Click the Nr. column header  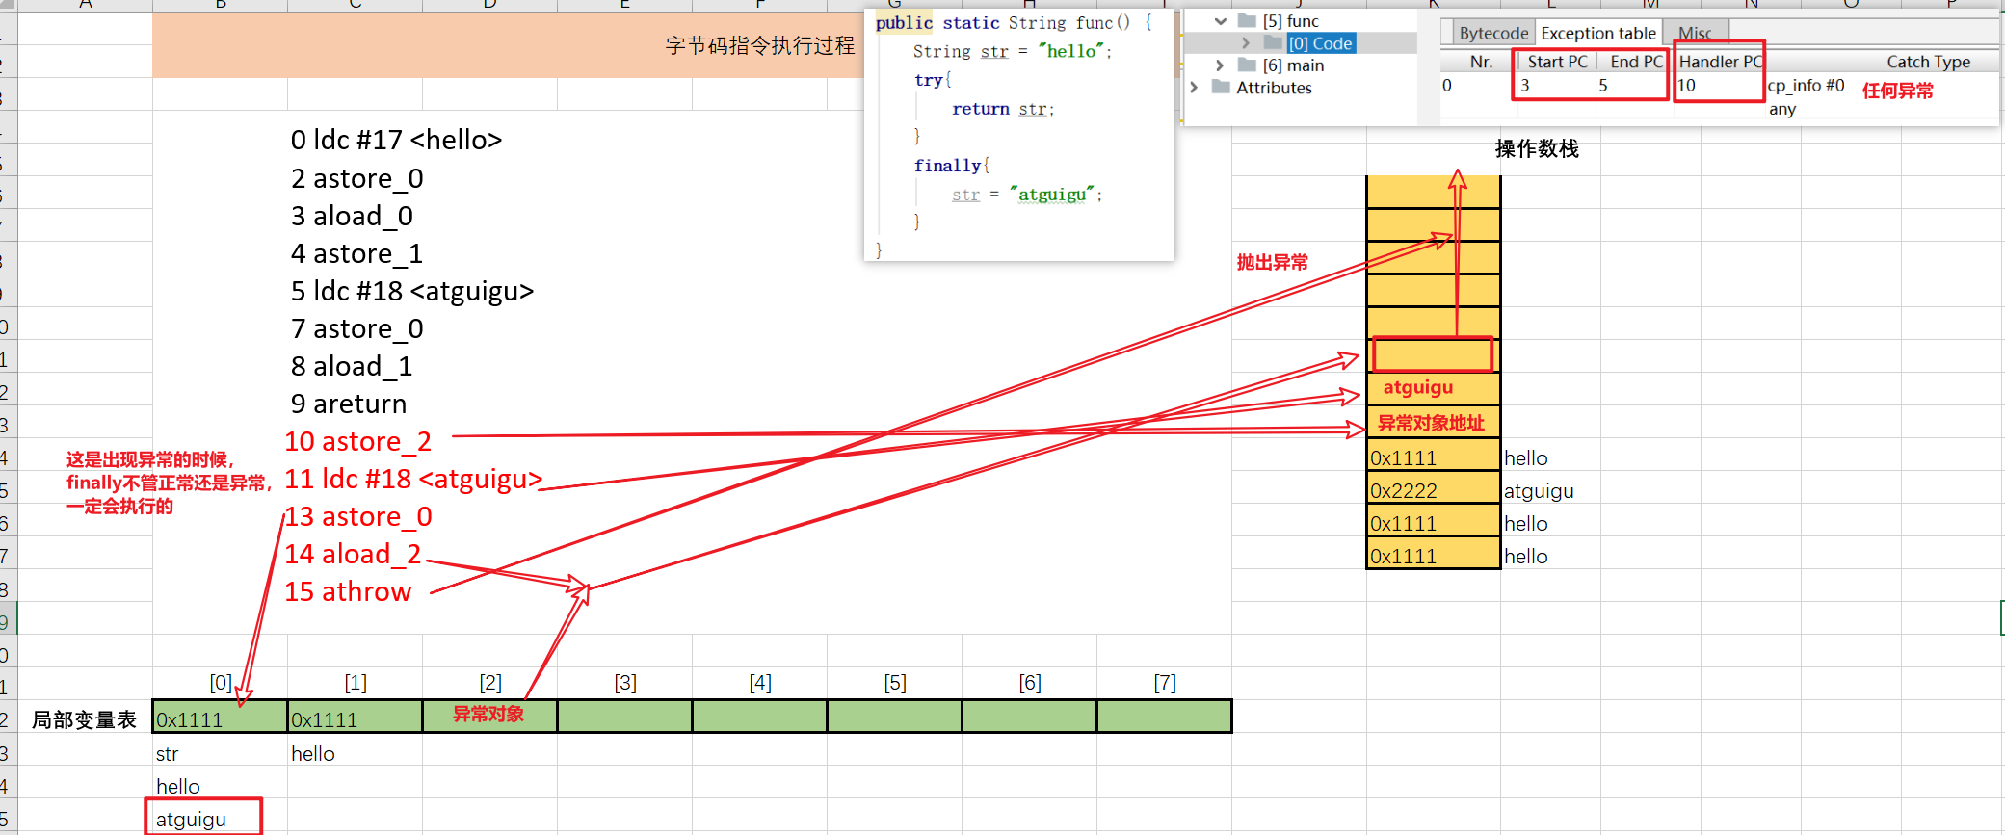tap(1481, 62)
